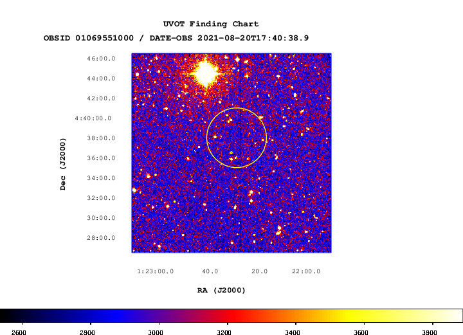Click the RA axis label '20.0'
Viewport: 463px width, 335px height.
point(259,271)
